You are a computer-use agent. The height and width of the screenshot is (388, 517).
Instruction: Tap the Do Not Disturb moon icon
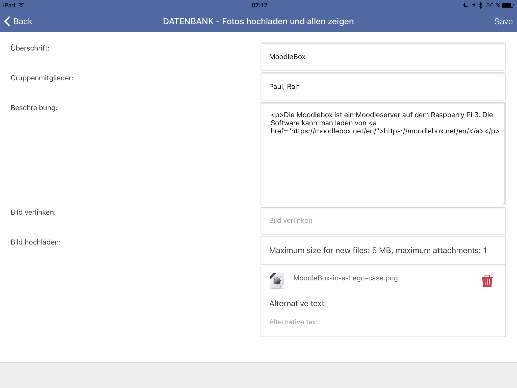click(x=466, y=5)
